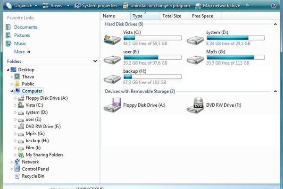
Task: Click the Recycle Bin icon in the tree
Action: [17, 176]
